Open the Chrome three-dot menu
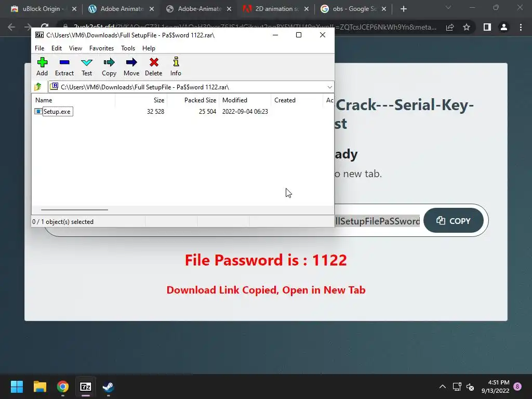 (x=521, y=27)
